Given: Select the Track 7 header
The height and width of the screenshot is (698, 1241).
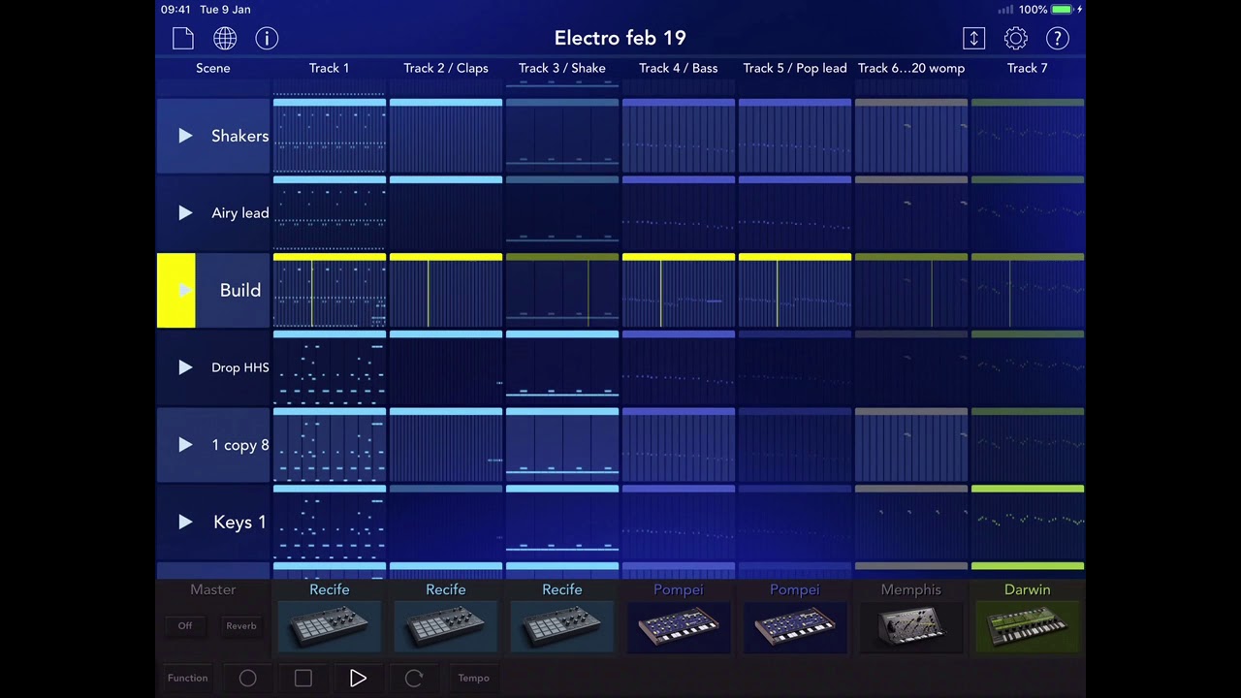Looking at the screenshot, I should [1028, 68].
